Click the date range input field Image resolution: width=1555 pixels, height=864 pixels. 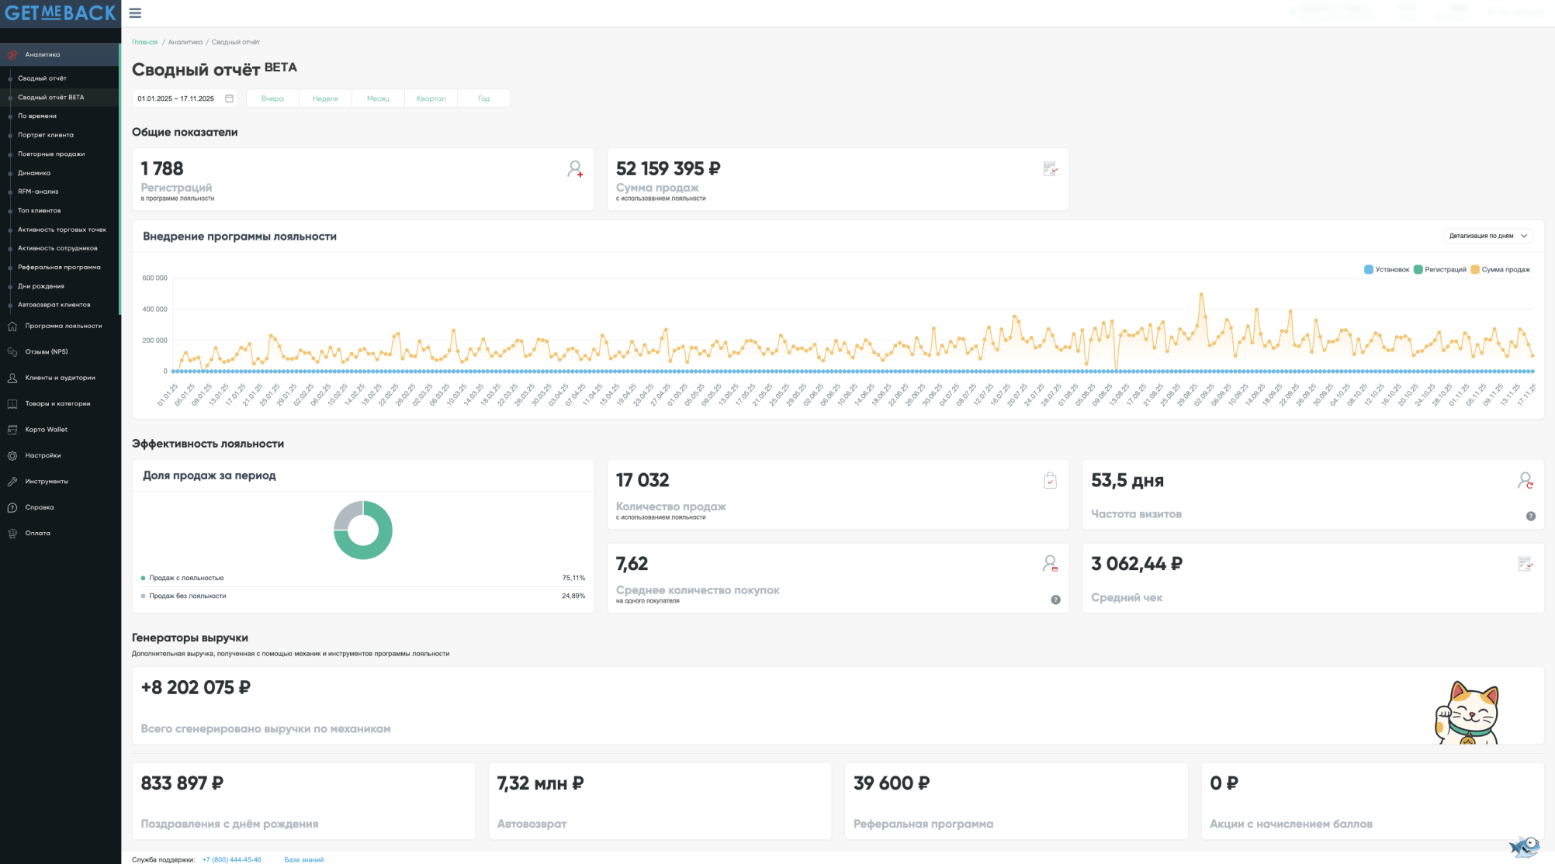click(176, 98)
